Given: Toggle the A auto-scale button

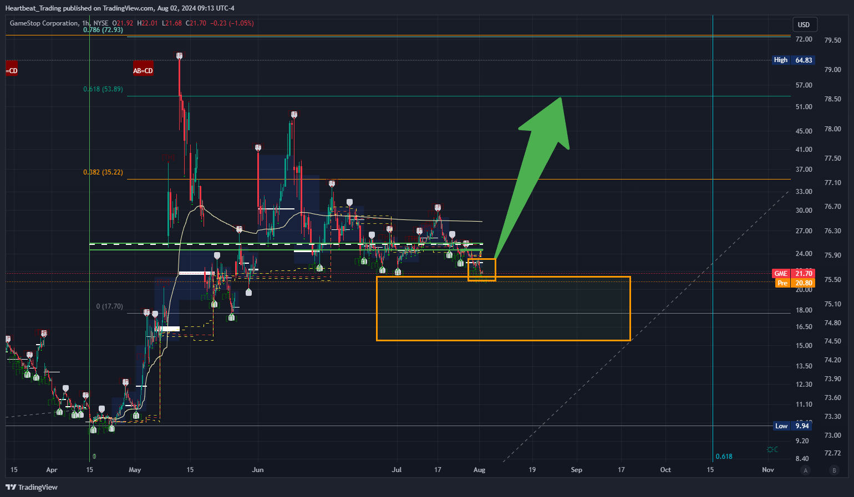Looking at the screenshot, I should tap(806, 470).
